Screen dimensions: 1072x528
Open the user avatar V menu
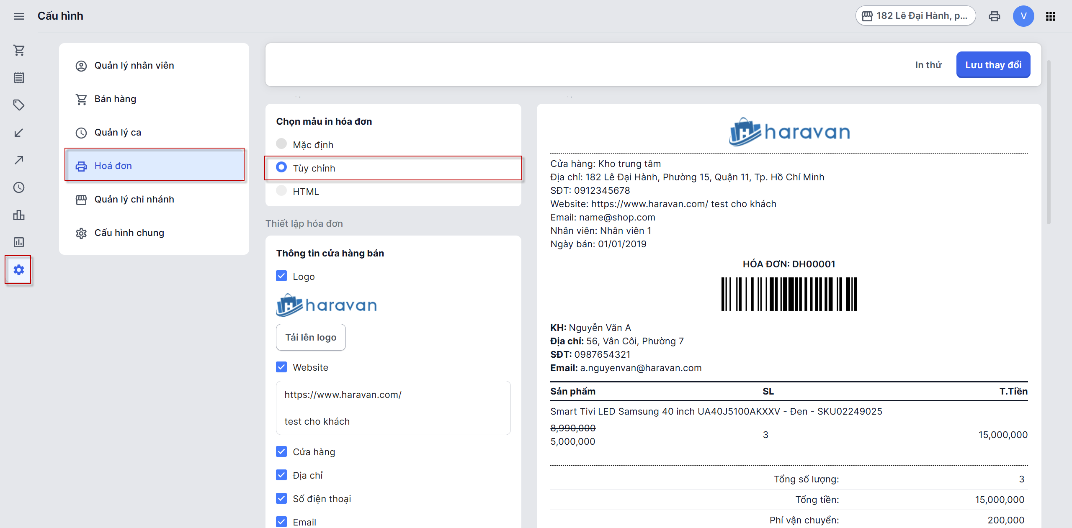click(1023, 16)
